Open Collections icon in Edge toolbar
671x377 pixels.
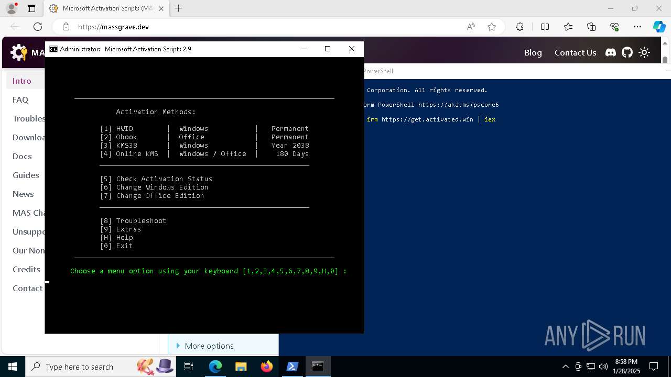[591, 27]
